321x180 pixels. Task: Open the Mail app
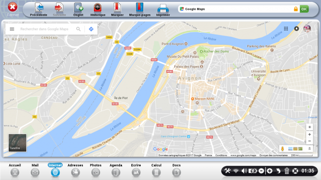pyautogui.click(x=35, y=170)
